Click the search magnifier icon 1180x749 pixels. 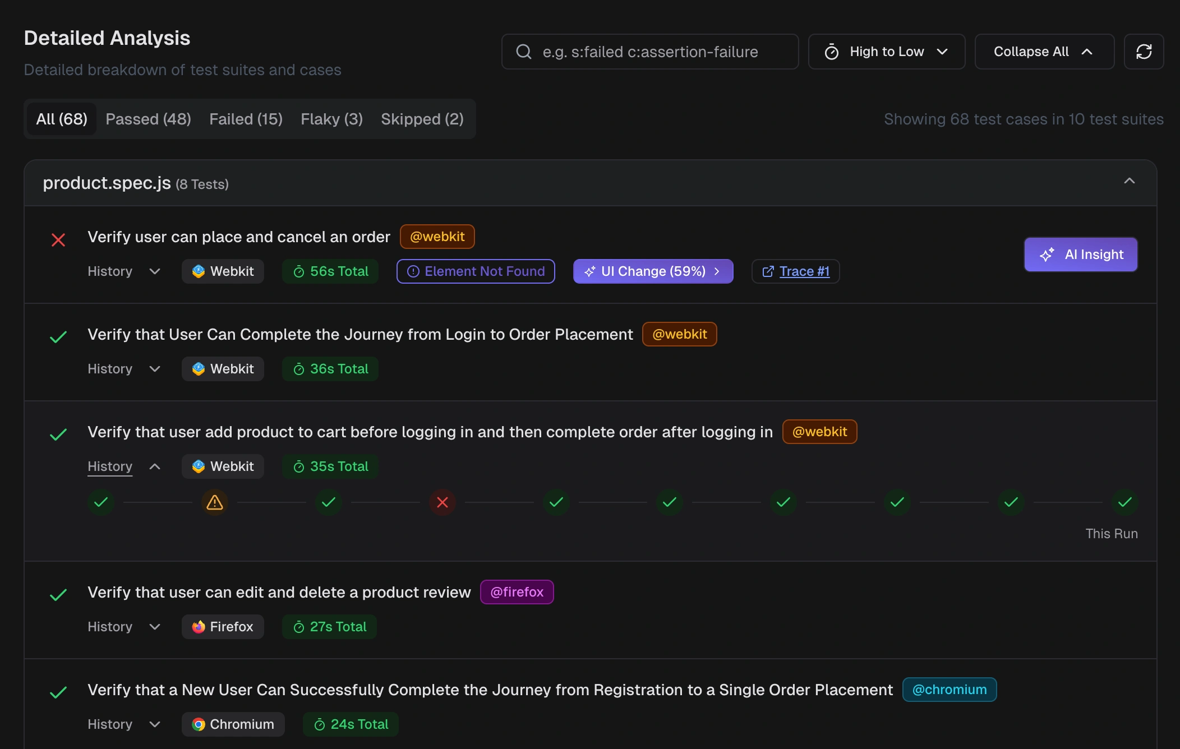click(523, 52)
